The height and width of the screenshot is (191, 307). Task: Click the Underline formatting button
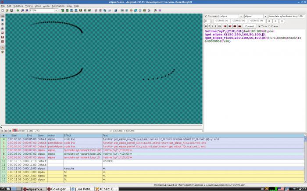click(212, 26)
